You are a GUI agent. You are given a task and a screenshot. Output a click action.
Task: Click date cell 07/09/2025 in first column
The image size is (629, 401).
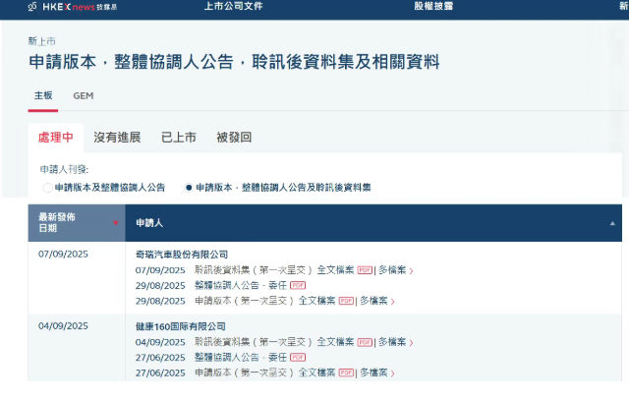point(63,255)
